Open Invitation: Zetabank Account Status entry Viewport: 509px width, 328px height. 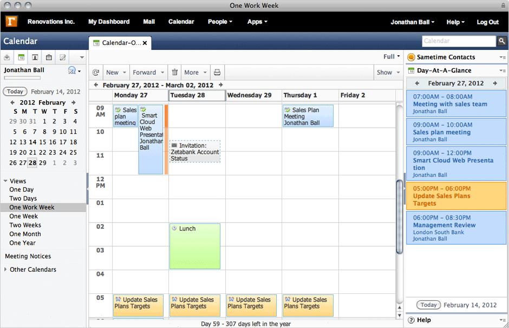(x=195, y=152)
